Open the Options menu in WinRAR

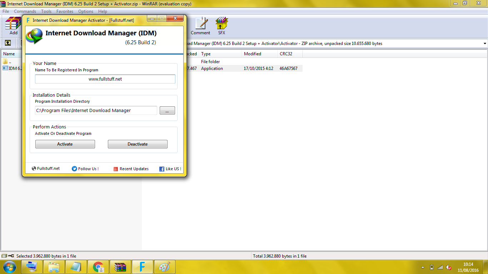(x=85, y=11)
